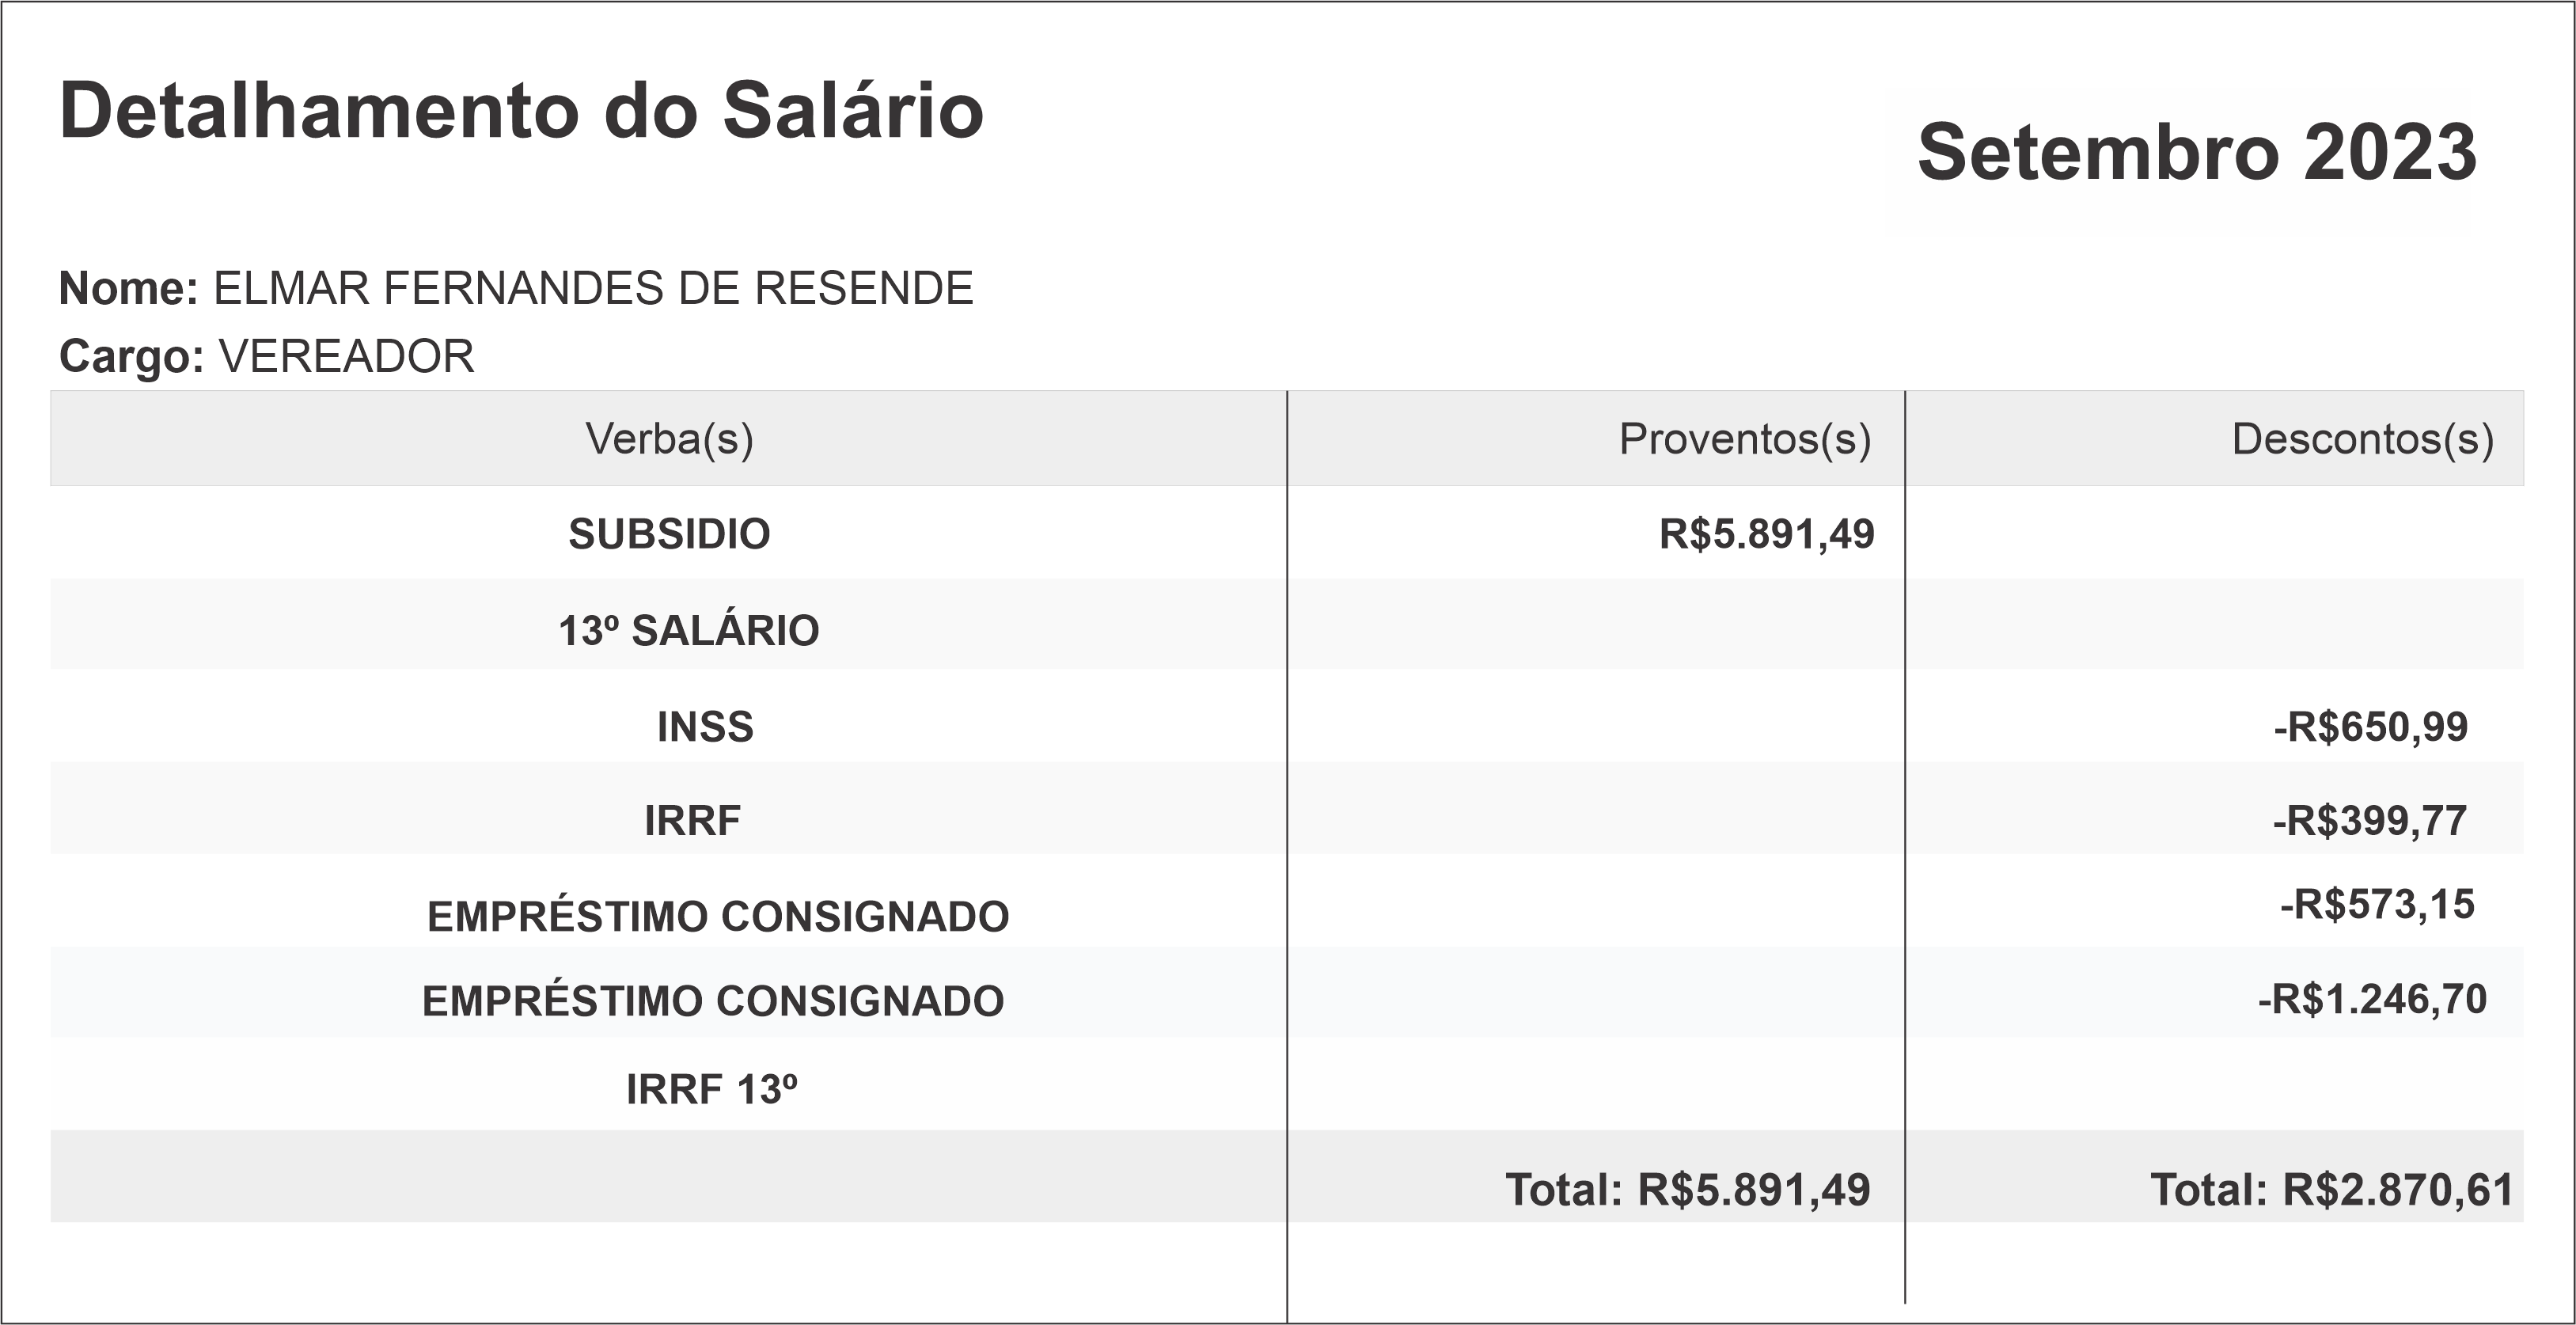Click the "Descontos(s)" column header
Image resolution: width=2576 pixels, height=1325 pixels.
tap(2362, 439)
